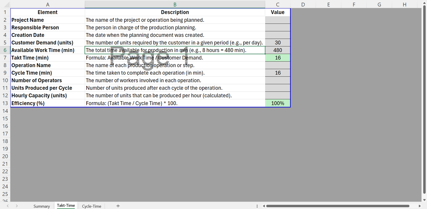
Task: Select column B header
Action: pyautogui.click(x=175, y=4)
